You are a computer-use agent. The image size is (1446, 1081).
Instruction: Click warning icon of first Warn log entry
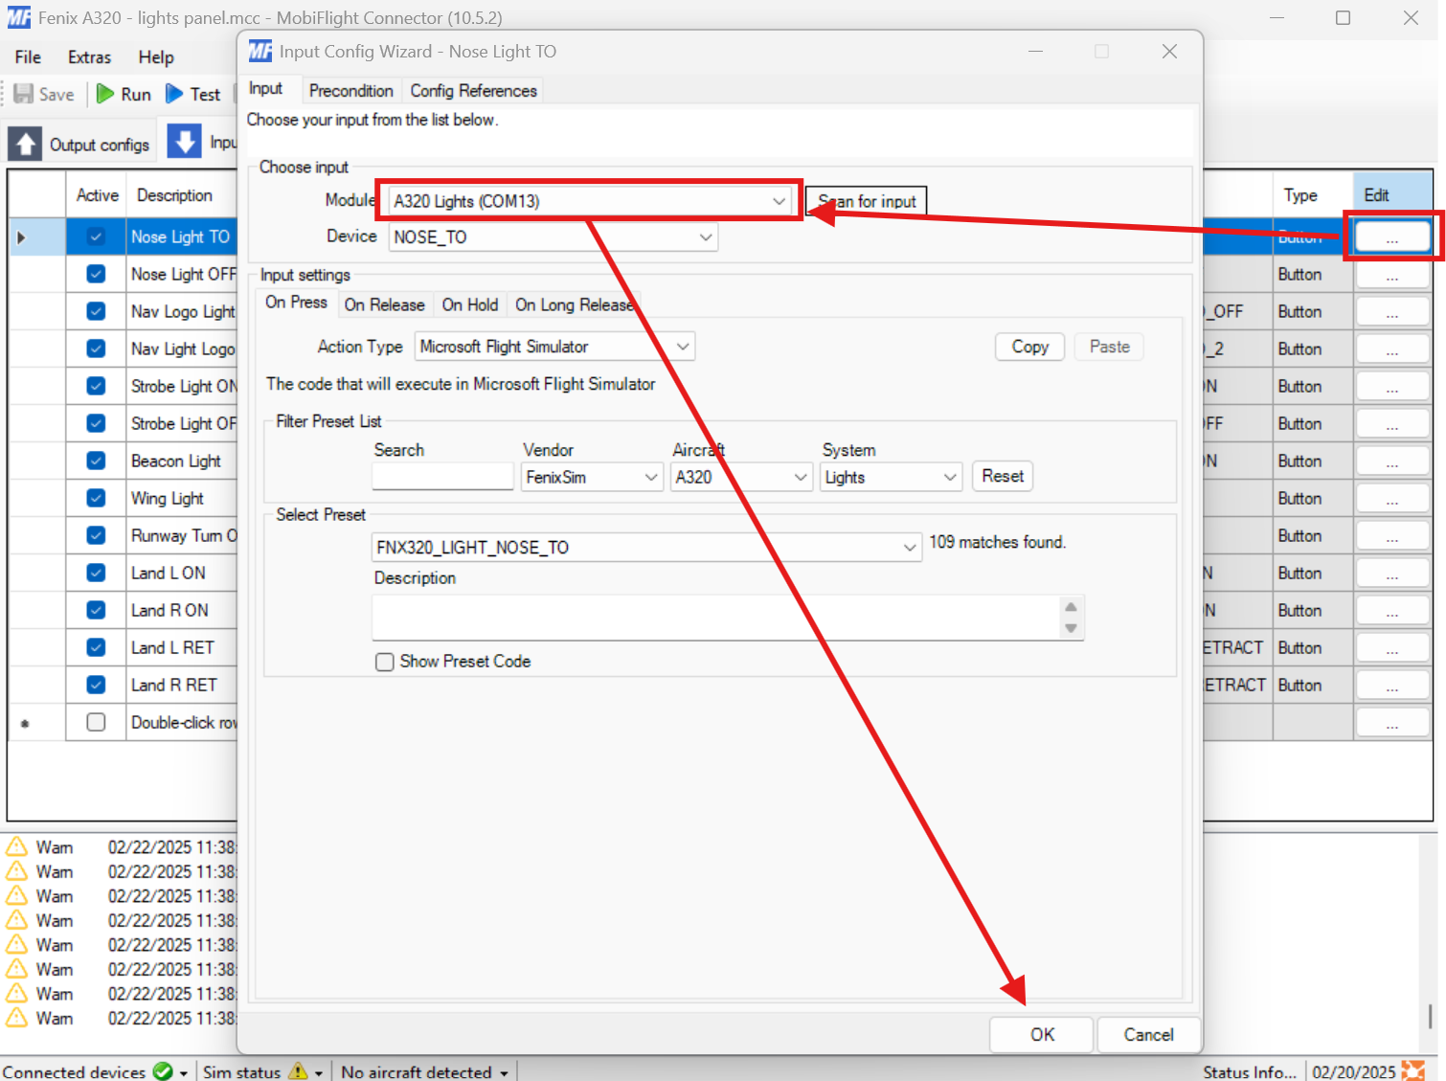coord(16,847)
